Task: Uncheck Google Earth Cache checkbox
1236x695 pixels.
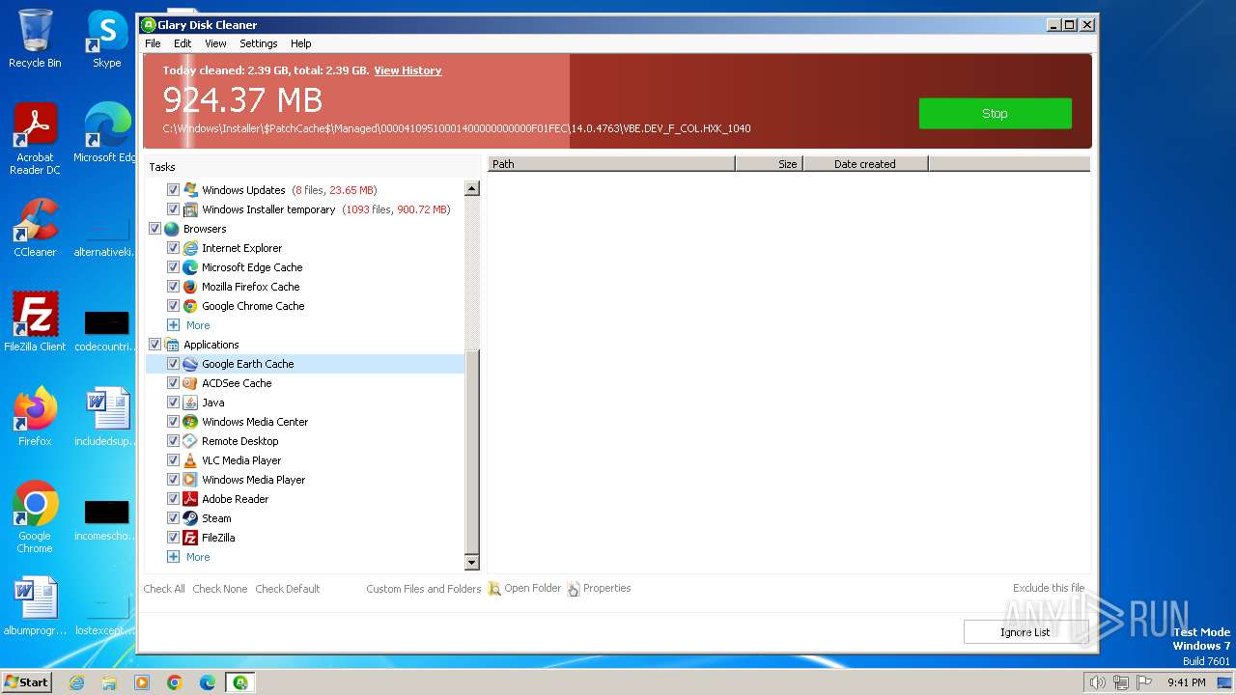Action: (174, 364)
